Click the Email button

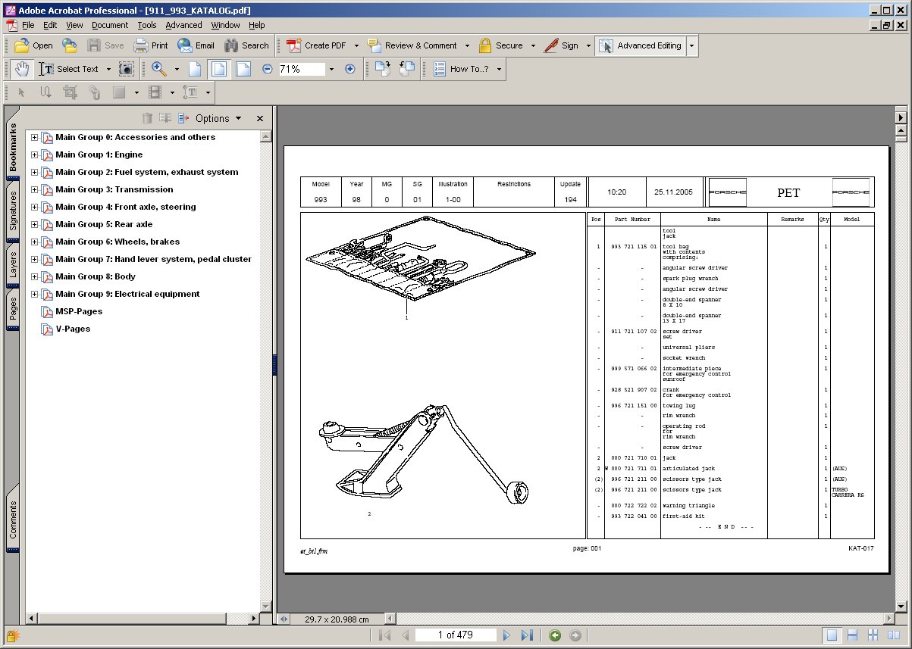click(196, 45)
